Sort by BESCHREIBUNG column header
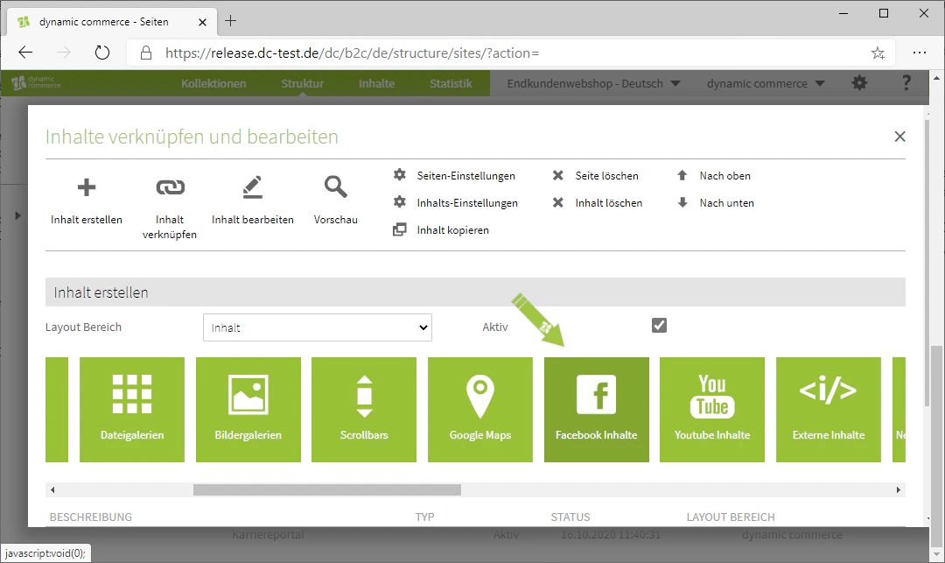 tap(90, 517)
